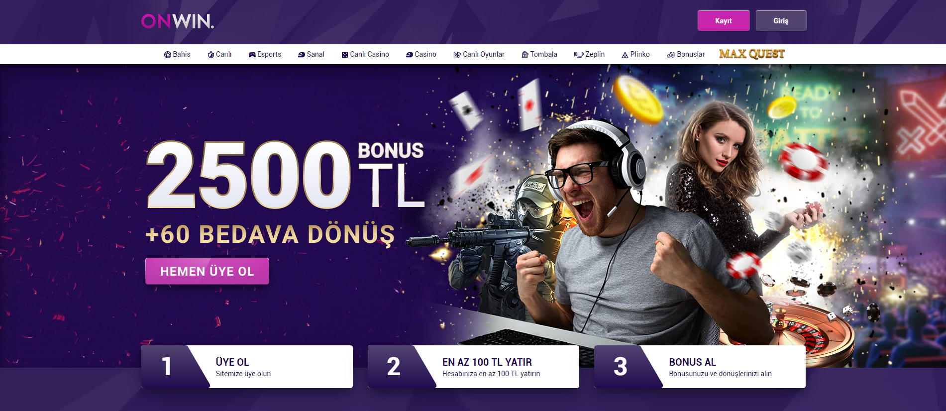Viewport: 946px width, 411px height.
Task: Open the Canlı Casino dice icon
Action: [345, 55]
